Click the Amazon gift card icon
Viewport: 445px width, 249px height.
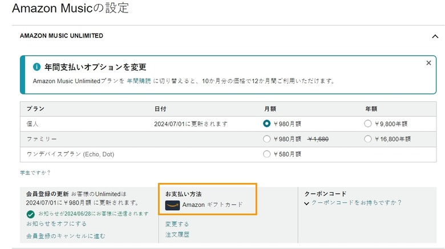(172, 205)
